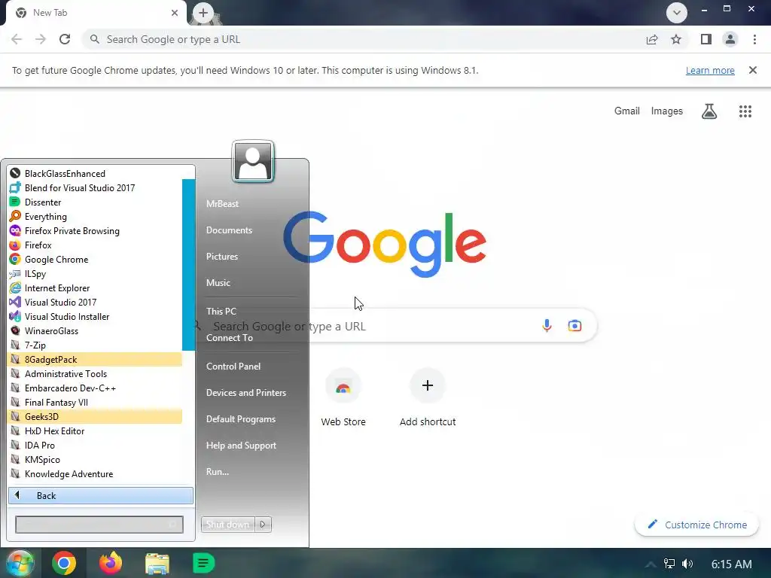Open the tab search dropdown
The image size is (771, 578).
pyautogui.click(x=677, y=13)
